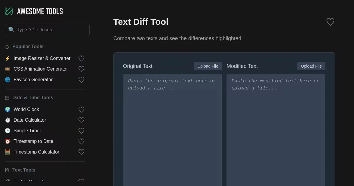Click inside the Original Text area
The width and height of the screenshot is (354, 186).
[172, 130]
